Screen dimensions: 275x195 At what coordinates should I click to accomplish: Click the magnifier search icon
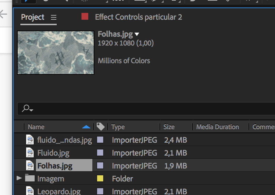[x=26, y=108]
